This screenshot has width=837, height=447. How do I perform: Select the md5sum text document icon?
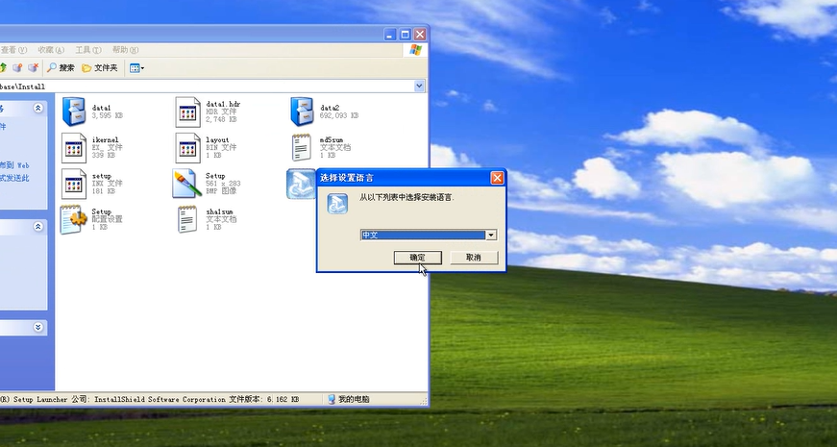point(302,147)
